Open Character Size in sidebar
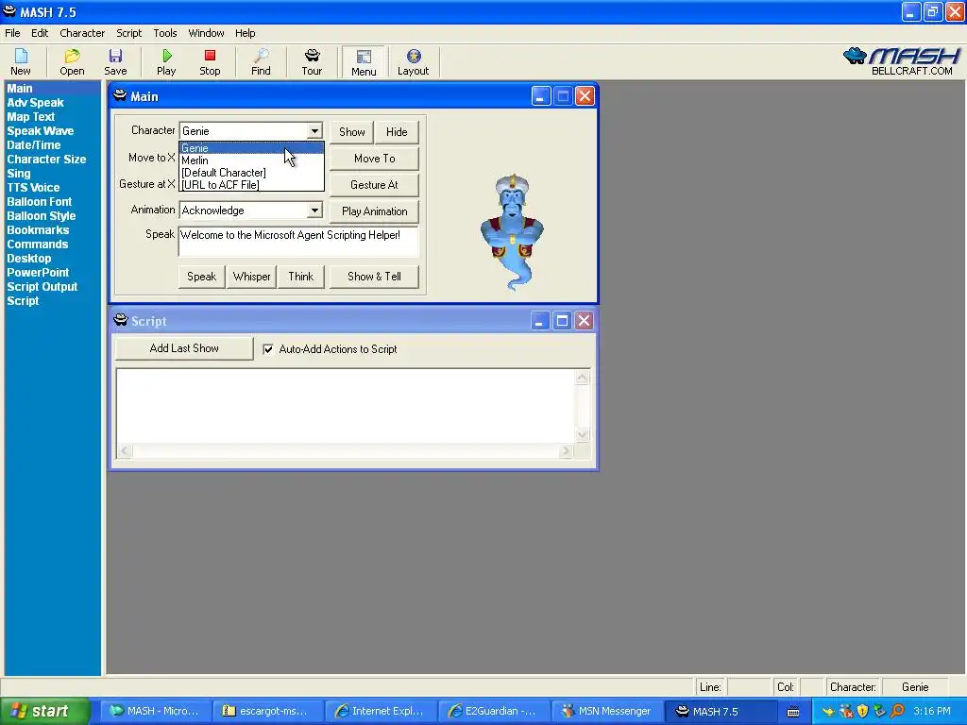This screenshot has height=725, width=967. 46,160
